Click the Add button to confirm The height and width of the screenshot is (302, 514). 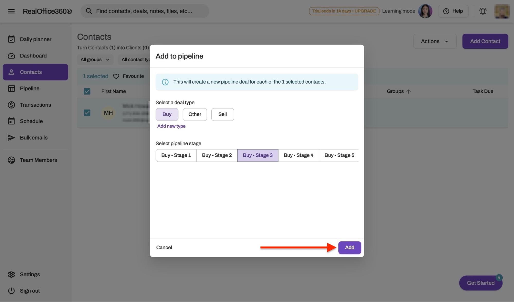[x=349, y=247]
